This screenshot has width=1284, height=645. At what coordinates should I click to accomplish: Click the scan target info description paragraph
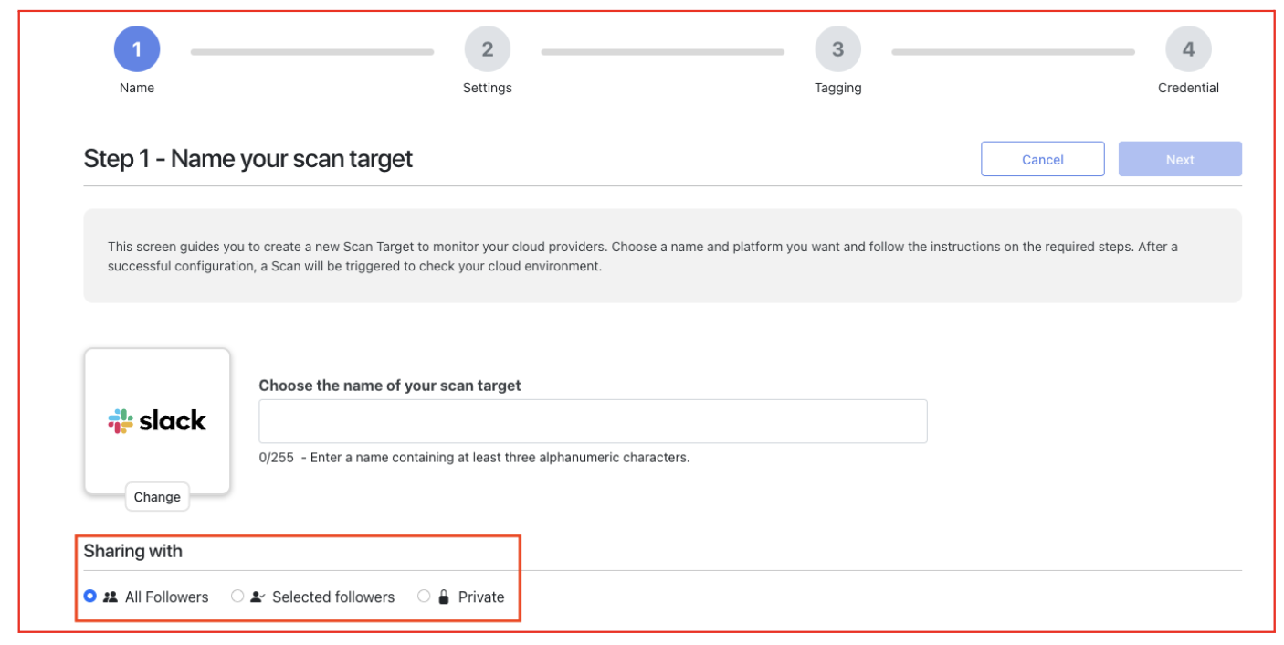(642, 257)
